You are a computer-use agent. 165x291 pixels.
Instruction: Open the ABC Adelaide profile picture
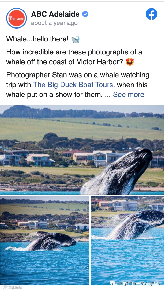(17, 18)
